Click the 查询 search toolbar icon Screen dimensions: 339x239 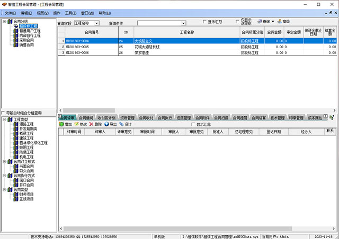260,21
